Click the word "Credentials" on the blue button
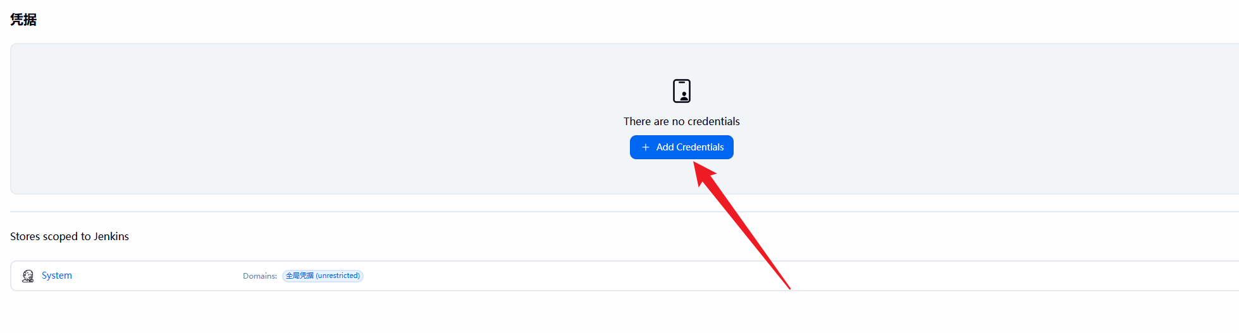 [x=700, y=147]
